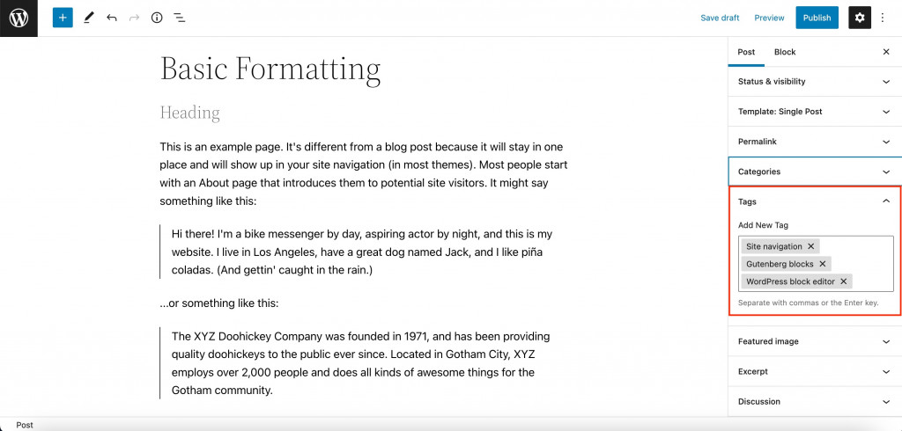Viewport: 902px width, 431px height.
Task: Remove the Site navigation tag
Action: tap(811, 246)
